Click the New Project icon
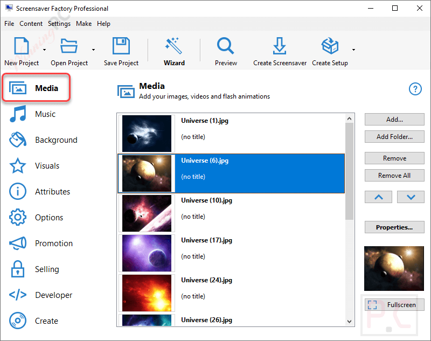 (22, 46)
